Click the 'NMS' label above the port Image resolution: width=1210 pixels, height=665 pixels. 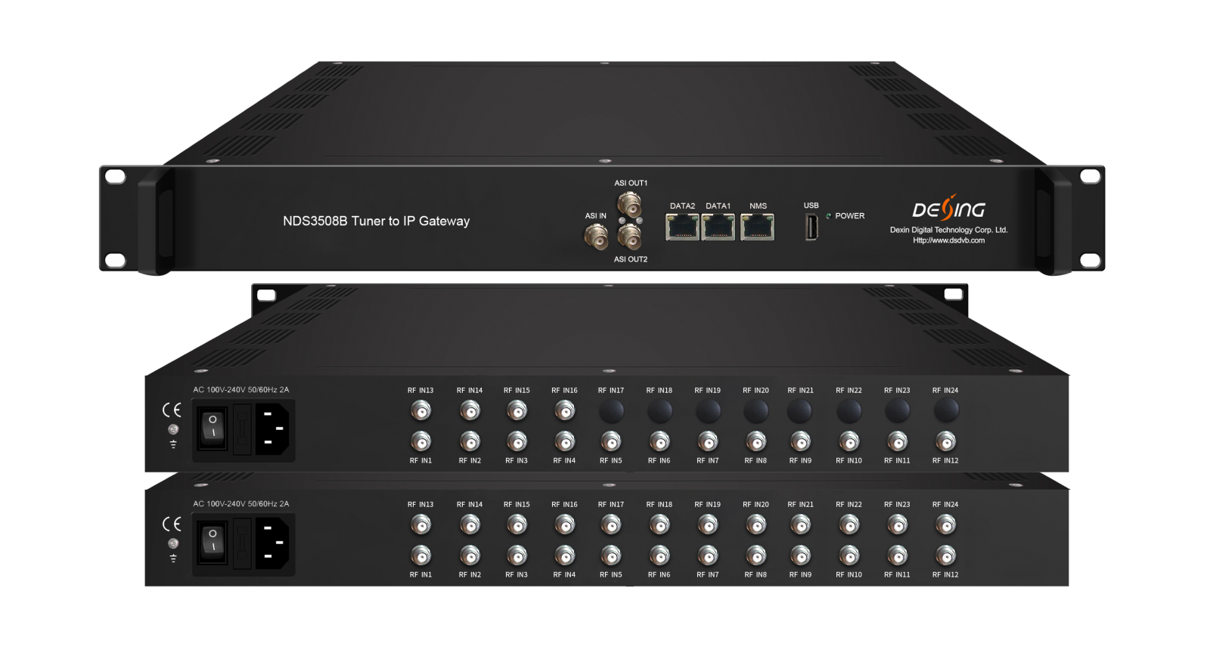(758, 206)
